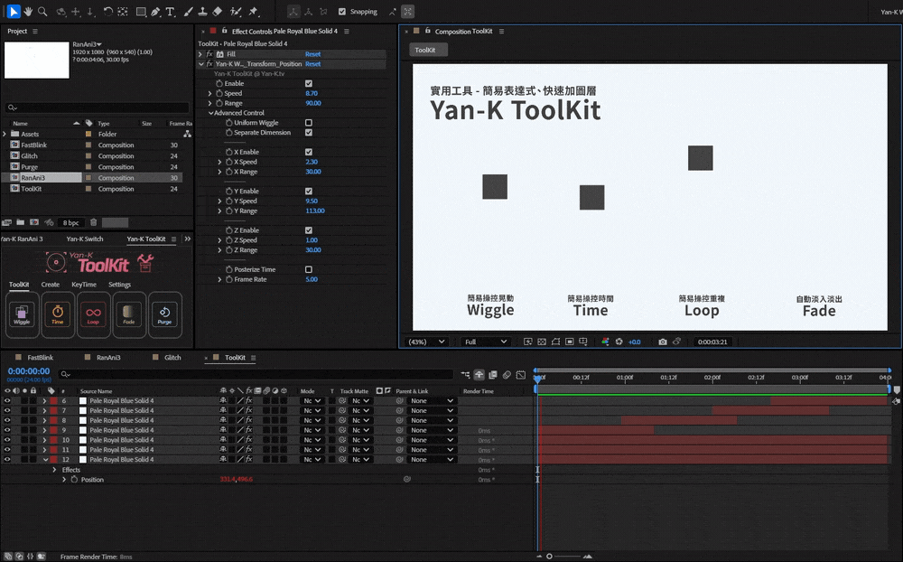903x562 pixels.
Task: Select the Hand tool
Action: (28, 12)
